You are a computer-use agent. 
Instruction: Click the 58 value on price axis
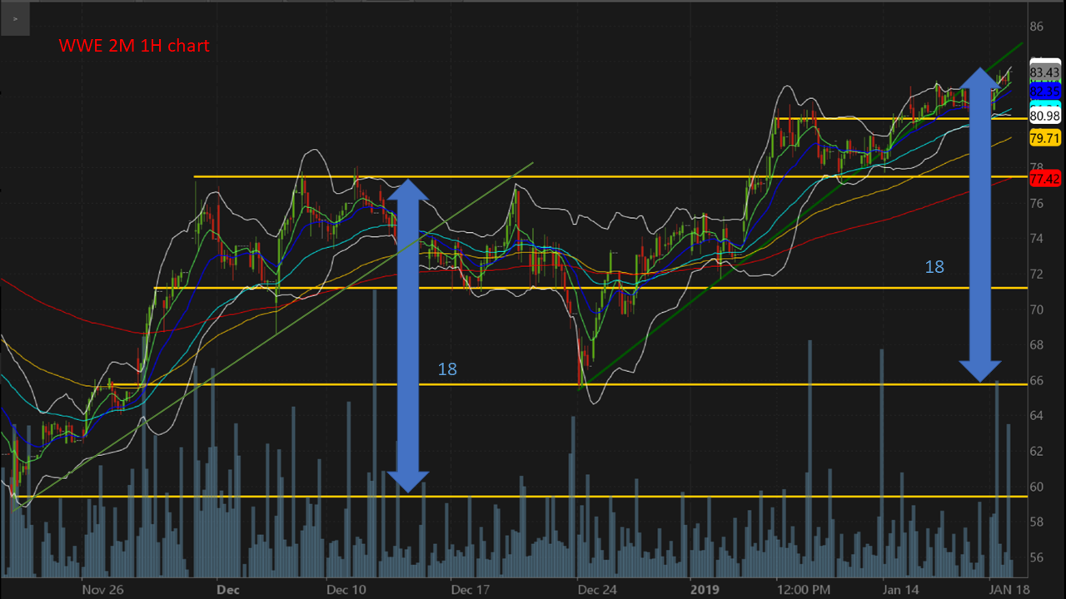(x=1037, y=522)
